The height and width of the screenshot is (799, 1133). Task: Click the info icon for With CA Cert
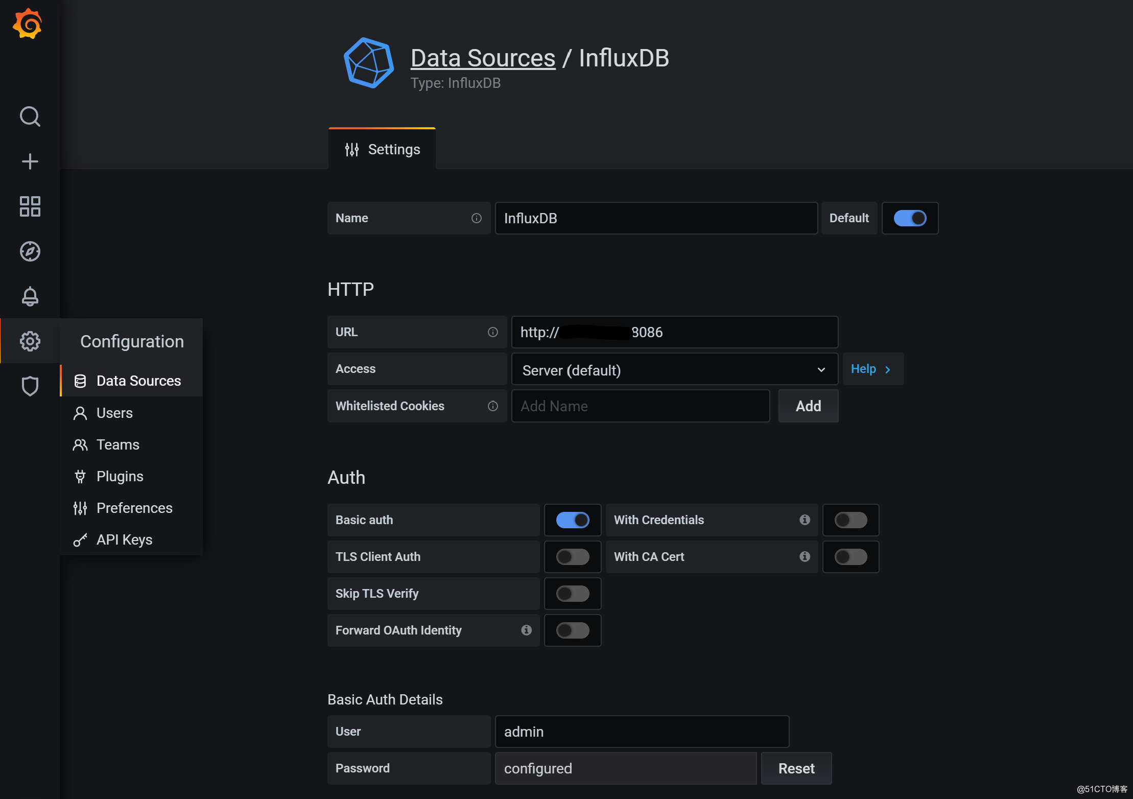pyautogui.click(x=805, y=556)
